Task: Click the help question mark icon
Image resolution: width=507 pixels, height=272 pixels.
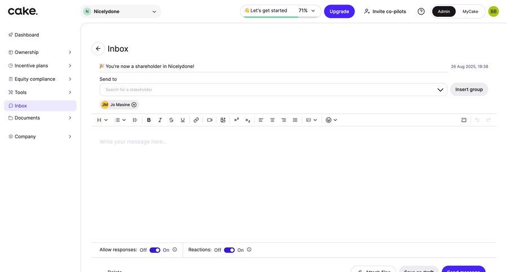Action: (x=421, y=11)
